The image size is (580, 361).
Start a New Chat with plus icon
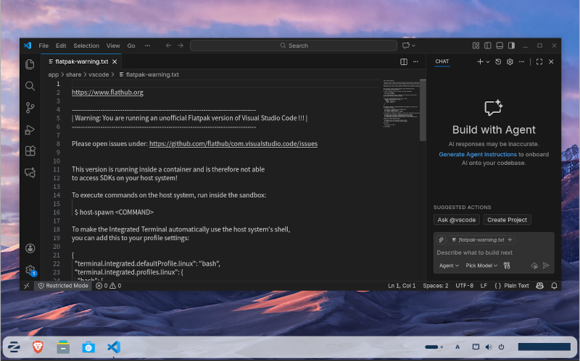click(480, 61)
